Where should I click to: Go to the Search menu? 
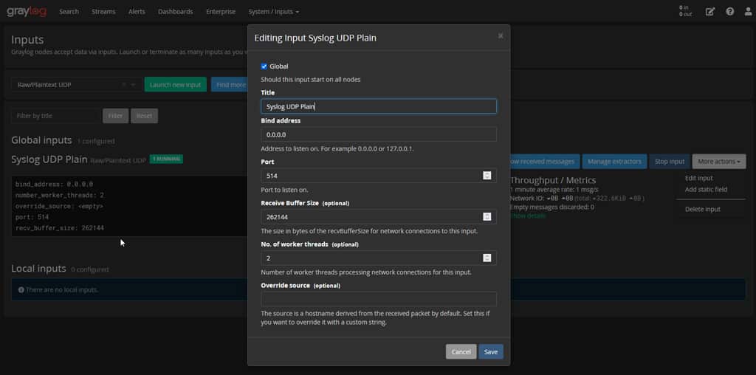[69, 12]
